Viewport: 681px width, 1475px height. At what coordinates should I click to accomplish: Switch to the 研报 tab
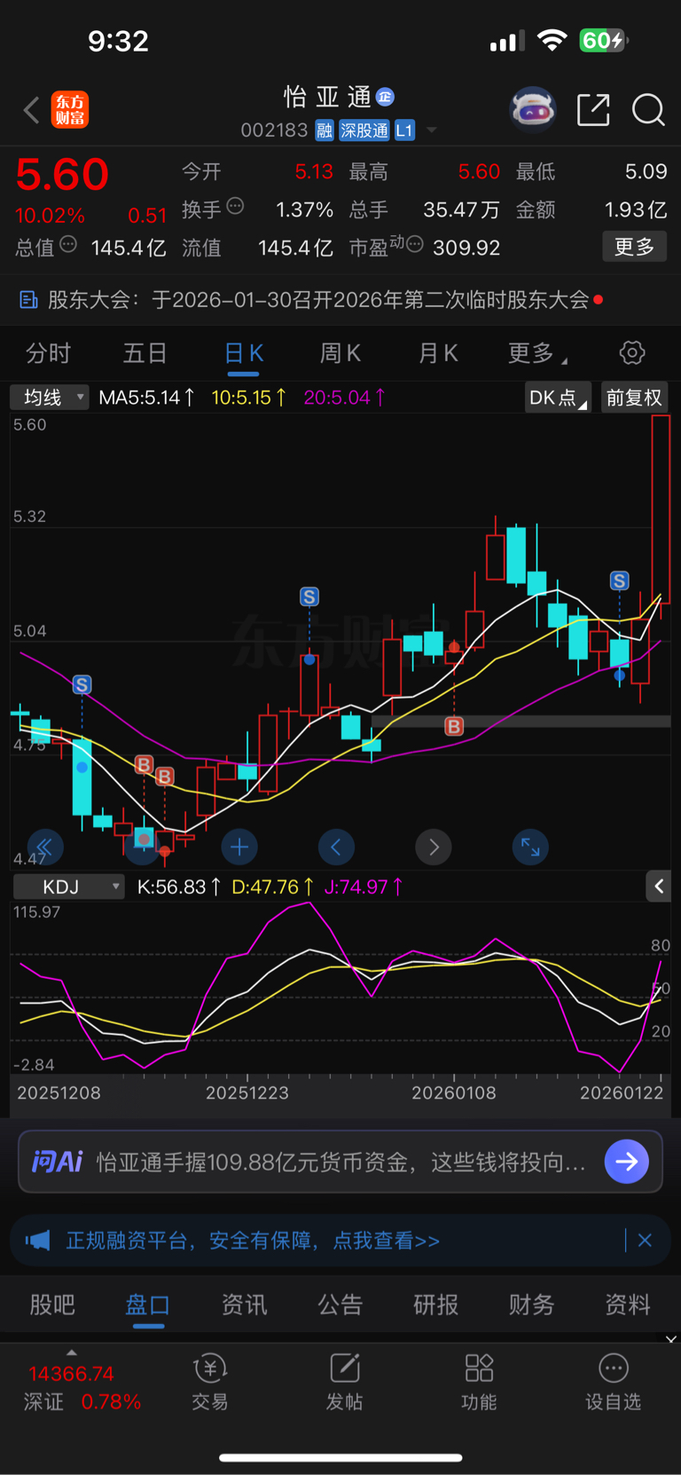[436, 1305]
